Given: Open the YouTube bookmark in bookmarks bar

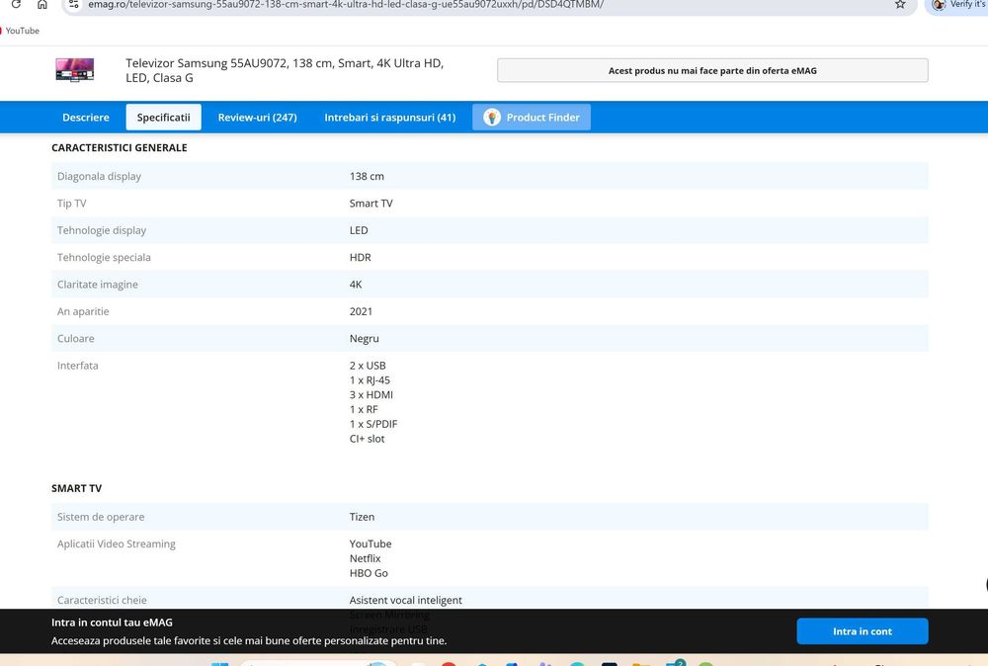Looking at the screenshot, I should 21,31.
